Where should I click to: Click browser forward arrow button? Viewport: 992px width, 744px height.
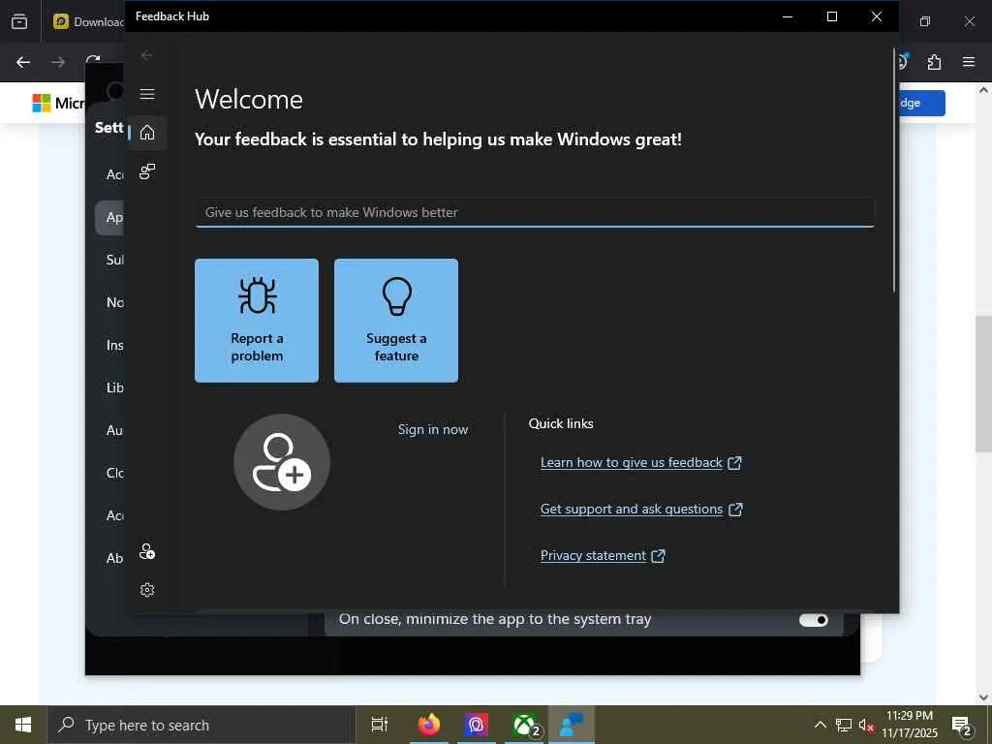coord(58,62)
